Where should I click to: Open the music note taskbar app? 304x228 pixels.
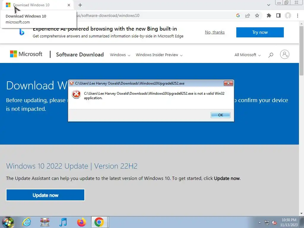click(63, 222)
